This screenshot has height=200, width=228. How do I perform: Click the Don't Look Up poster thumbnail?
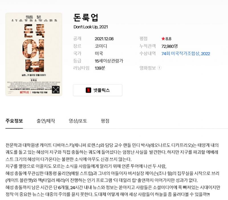tap(34, 54)
